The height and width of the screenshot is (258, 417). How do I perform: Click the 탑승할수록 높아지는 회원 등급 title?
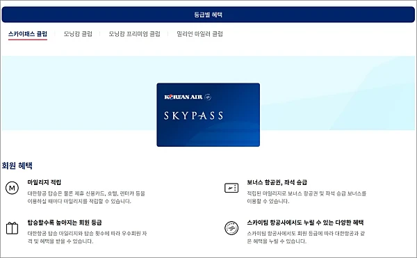click(65, 223)
